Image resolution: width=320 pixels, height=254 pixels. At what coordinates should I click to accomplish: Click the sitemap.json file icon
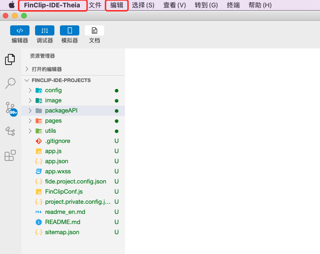pos(39,232)
